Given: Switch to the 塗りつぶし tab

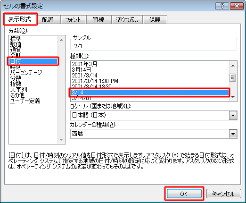Looking at the screenshot, I should click(127, 20).
